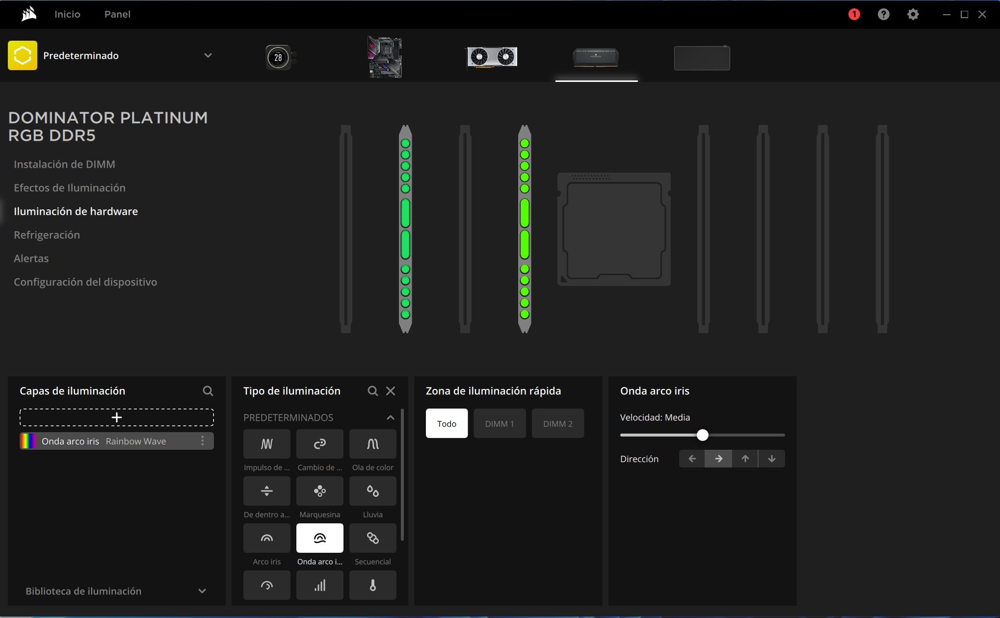Set wave direction to left
1000x618 pixels.
coord(692,459)
